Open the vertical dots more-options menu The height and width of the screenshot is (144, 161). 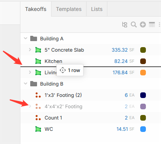tap(159, 25)
